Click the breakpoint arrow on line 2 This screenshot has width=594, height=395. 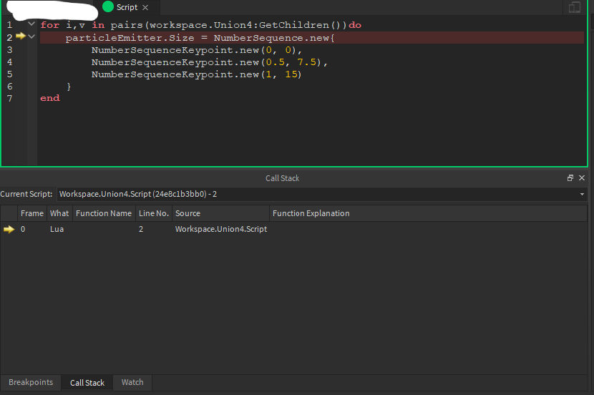click(21, 36)
